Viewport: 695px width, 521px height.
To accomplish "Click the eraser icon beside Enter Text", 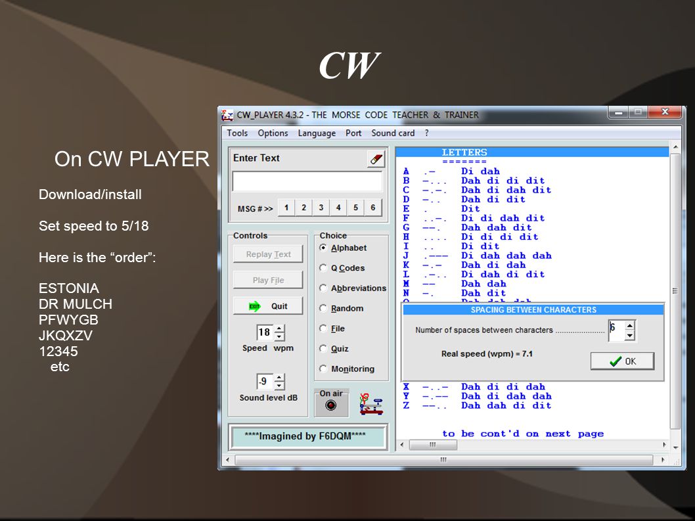I will (x=376, y=159).
